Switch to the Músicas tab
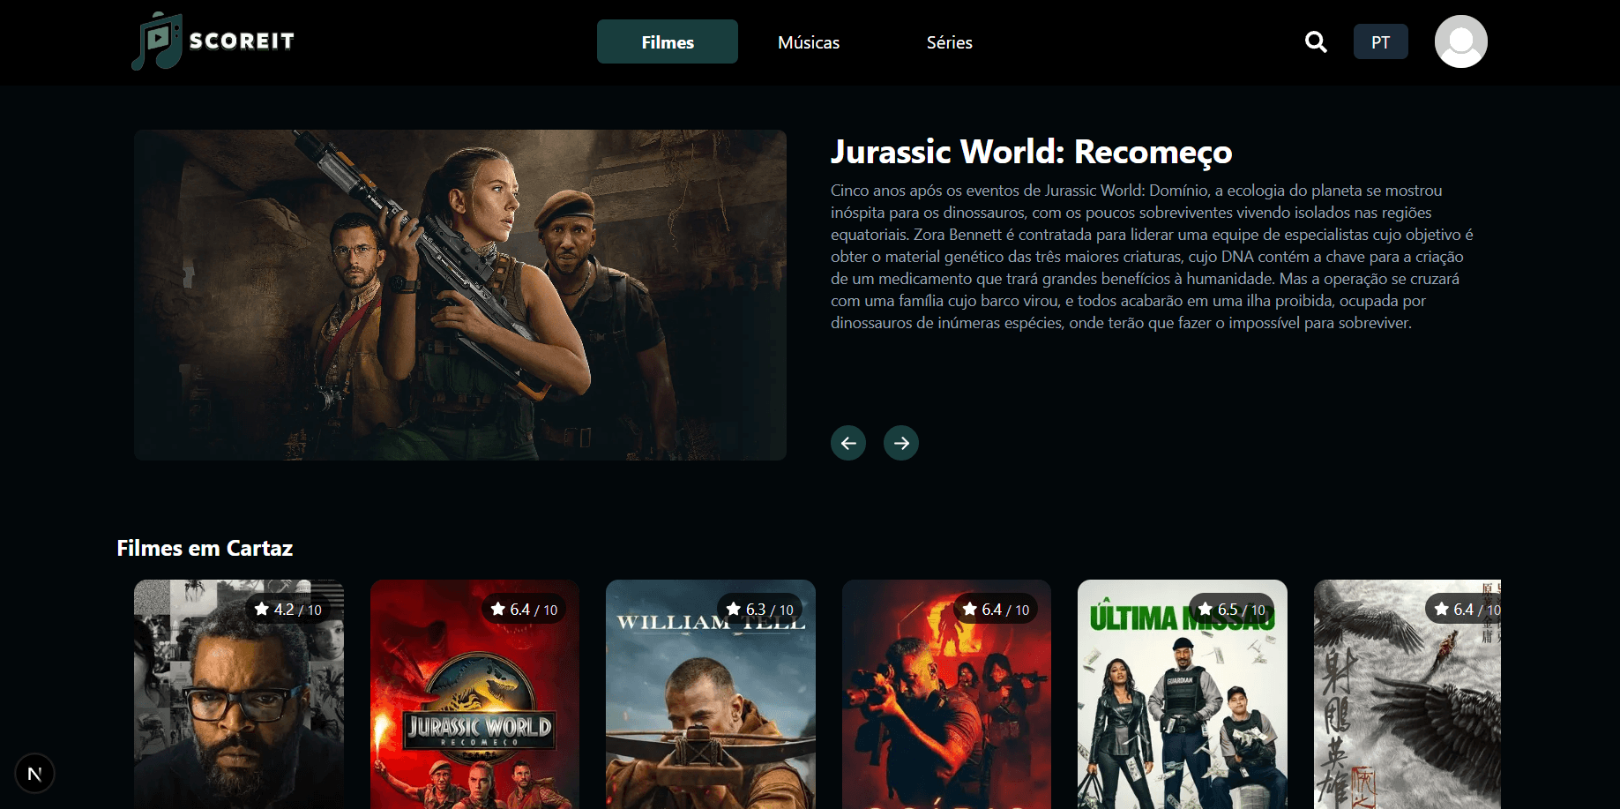This screenshot has width=1620, height=809. [x=809, y=41]
